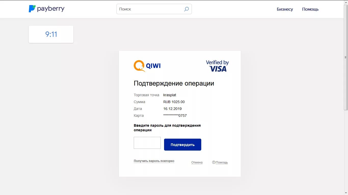
Task: Open the Бизнесу menu item
Action: pyautogui.click(x=285, y=9)
